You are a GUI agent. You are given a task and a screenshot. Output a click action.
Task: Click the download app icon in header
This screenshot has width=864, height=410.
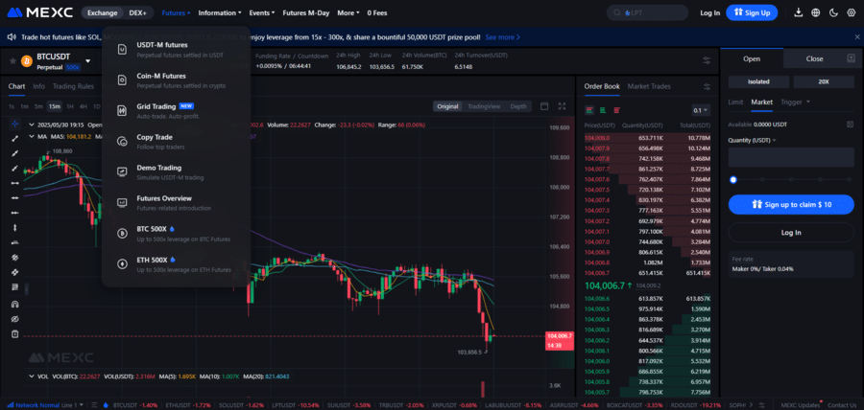pyautogui.click(x=799, y=12)
